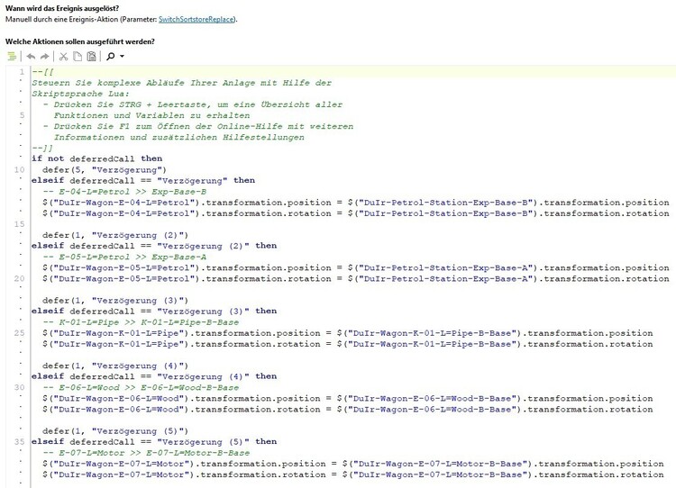Viewport: 676px width, 488px height.
Task: Open the SwitchSortstoreReplace parameter link
Action: [x=196, y=20]
